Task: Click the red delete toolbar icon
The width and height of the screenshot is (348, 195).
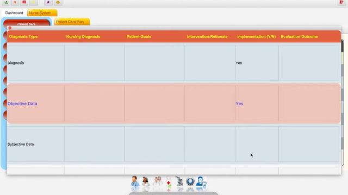Action: 24,2
